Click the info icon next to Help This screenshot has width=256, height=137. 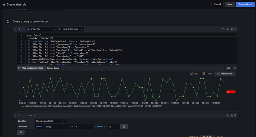pyautogui.click(x=235, y=68)
